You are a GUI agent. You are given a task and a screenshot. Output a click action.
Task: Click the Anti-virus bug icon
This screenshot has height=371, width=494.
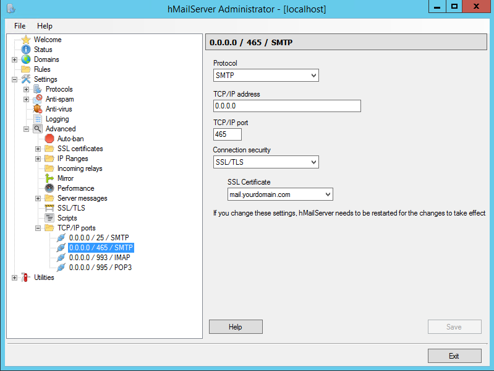click(38, 109)
